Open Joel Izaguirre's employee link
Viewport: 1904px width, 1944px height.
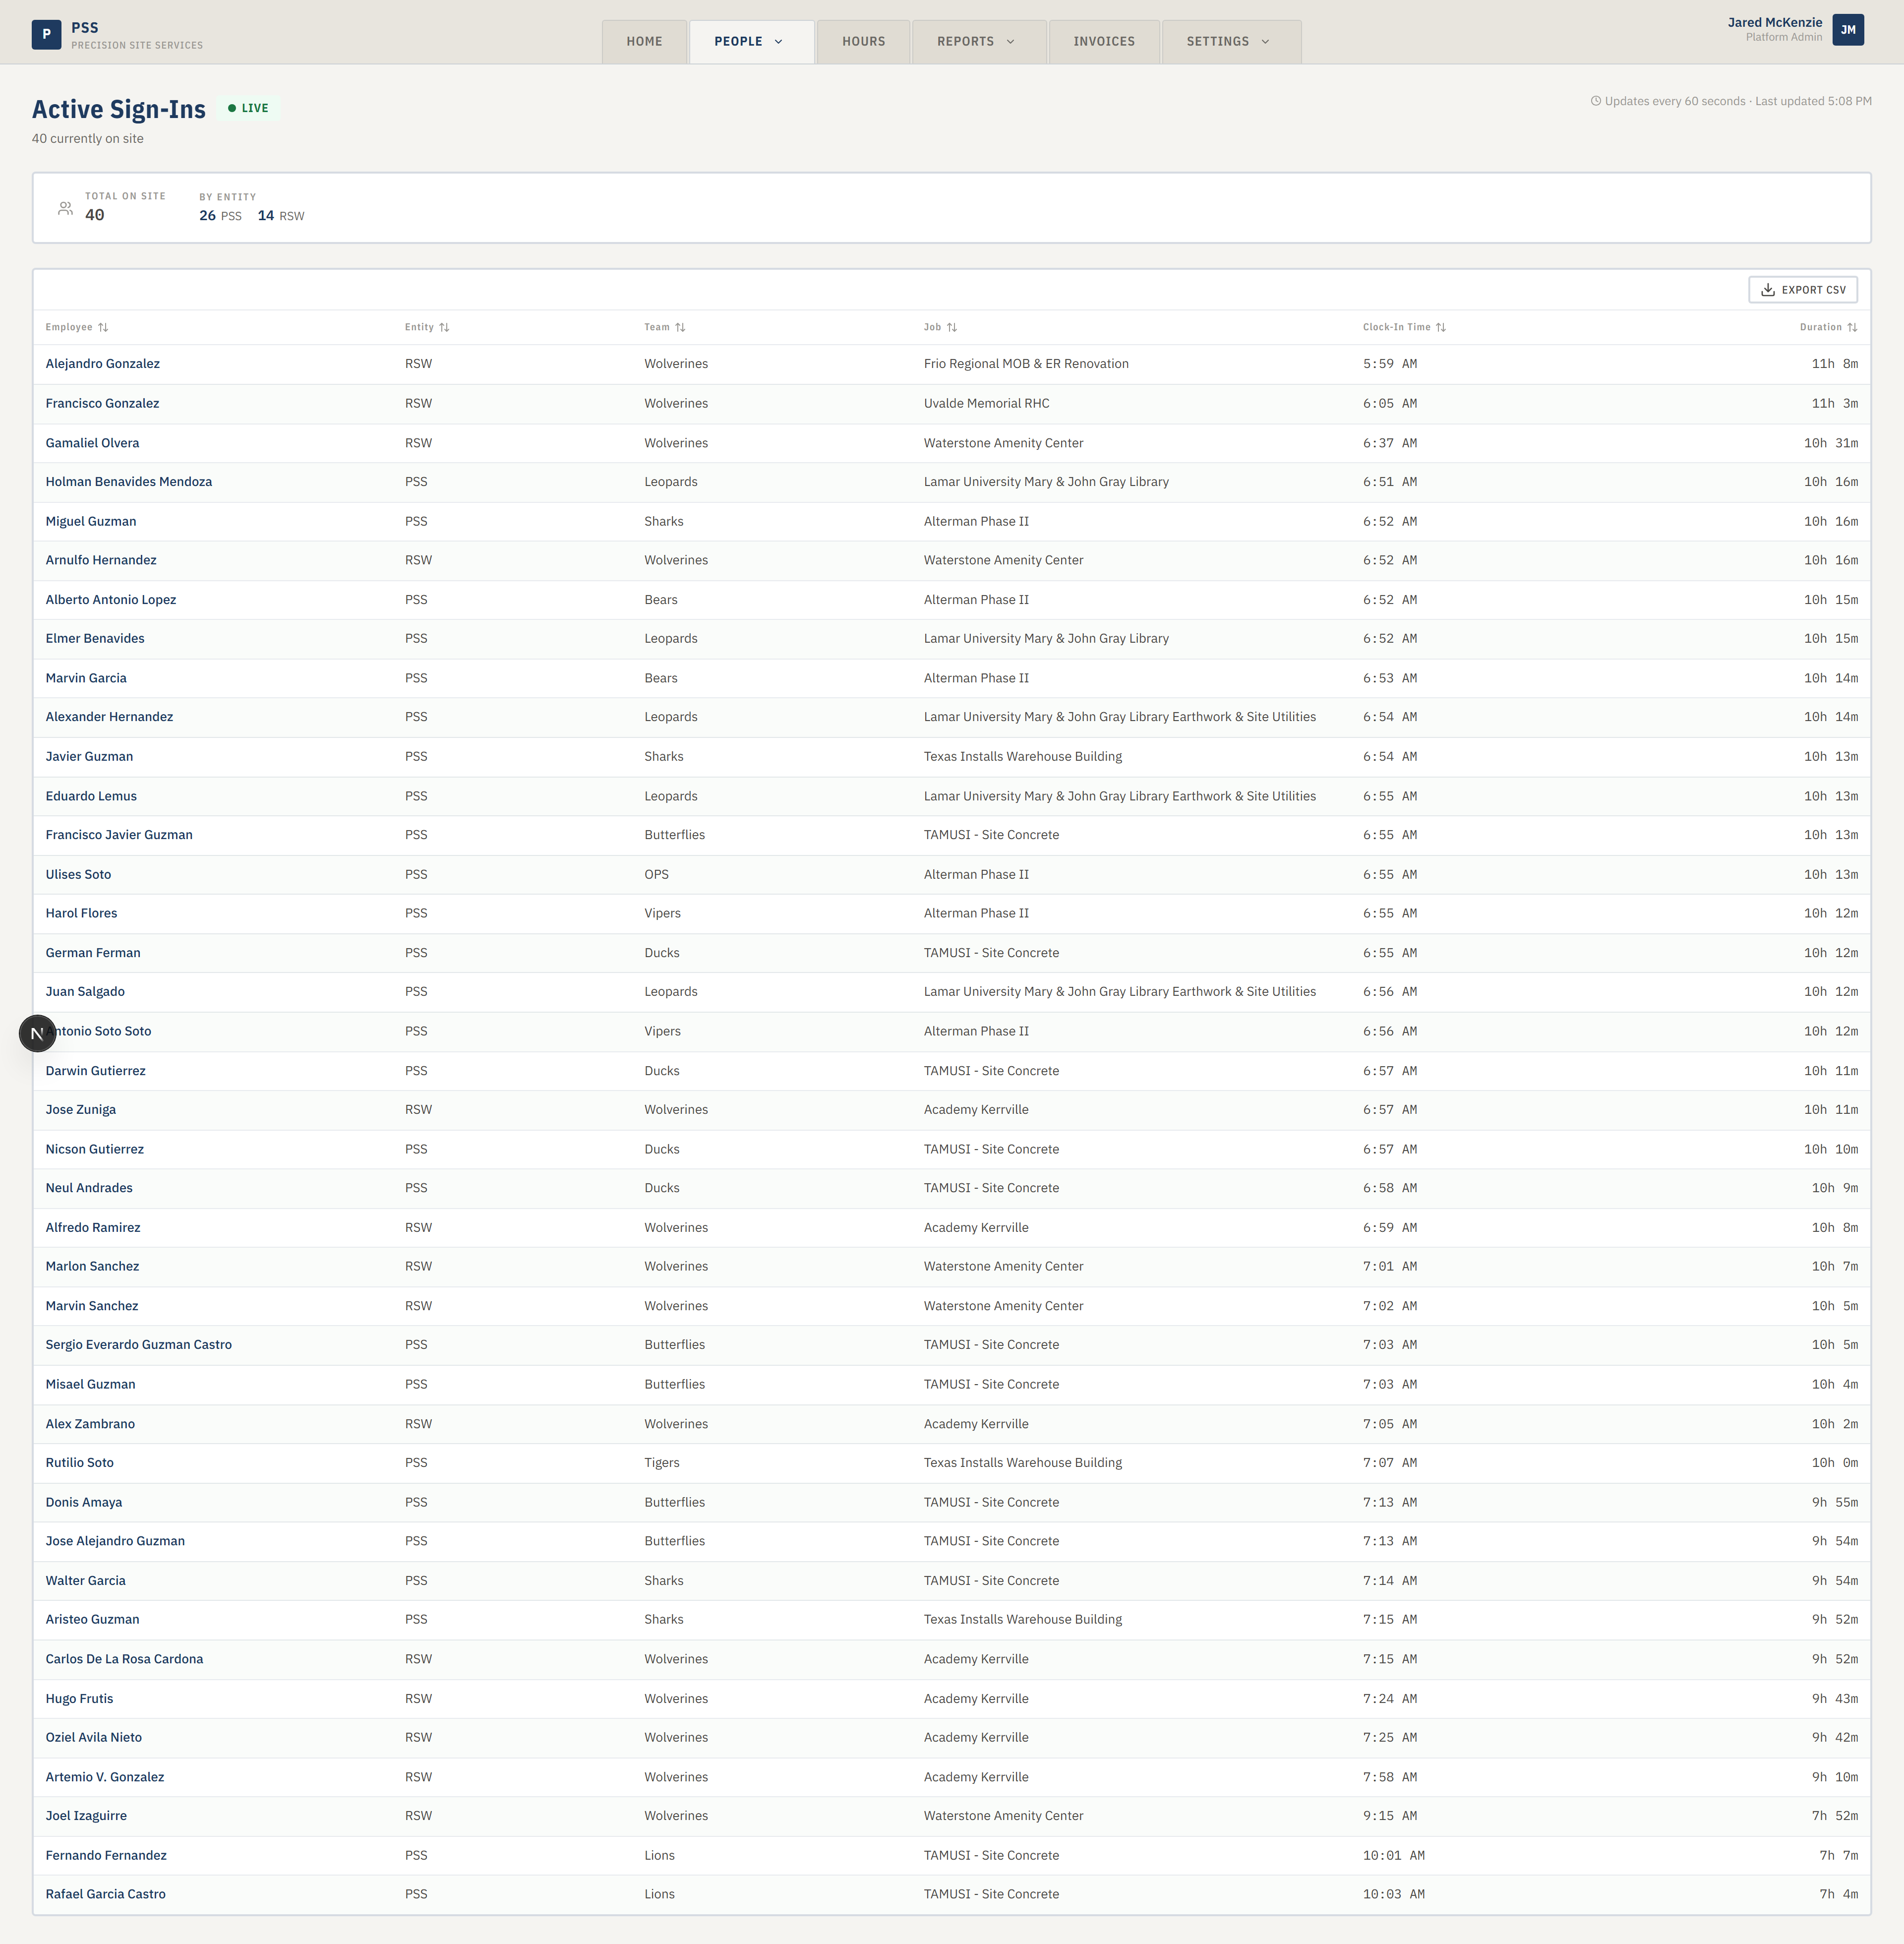click(x=86, y=1816)
